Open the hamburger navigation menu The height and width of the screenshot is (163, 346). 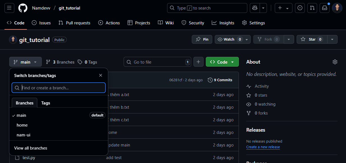coord(9,8)
